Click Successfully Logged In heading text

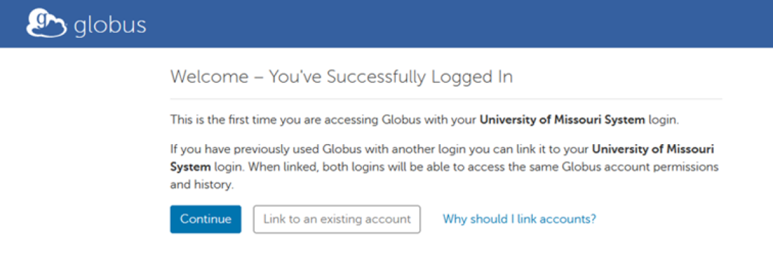[x=419, y=77]
